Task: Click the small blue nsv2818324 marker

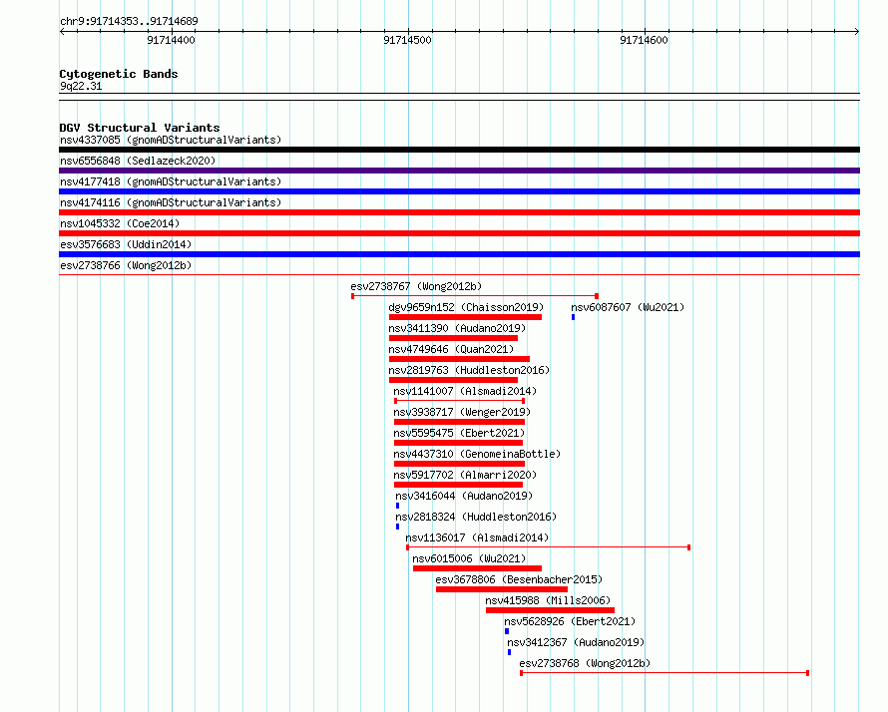Action: click(x=397, y=527)
